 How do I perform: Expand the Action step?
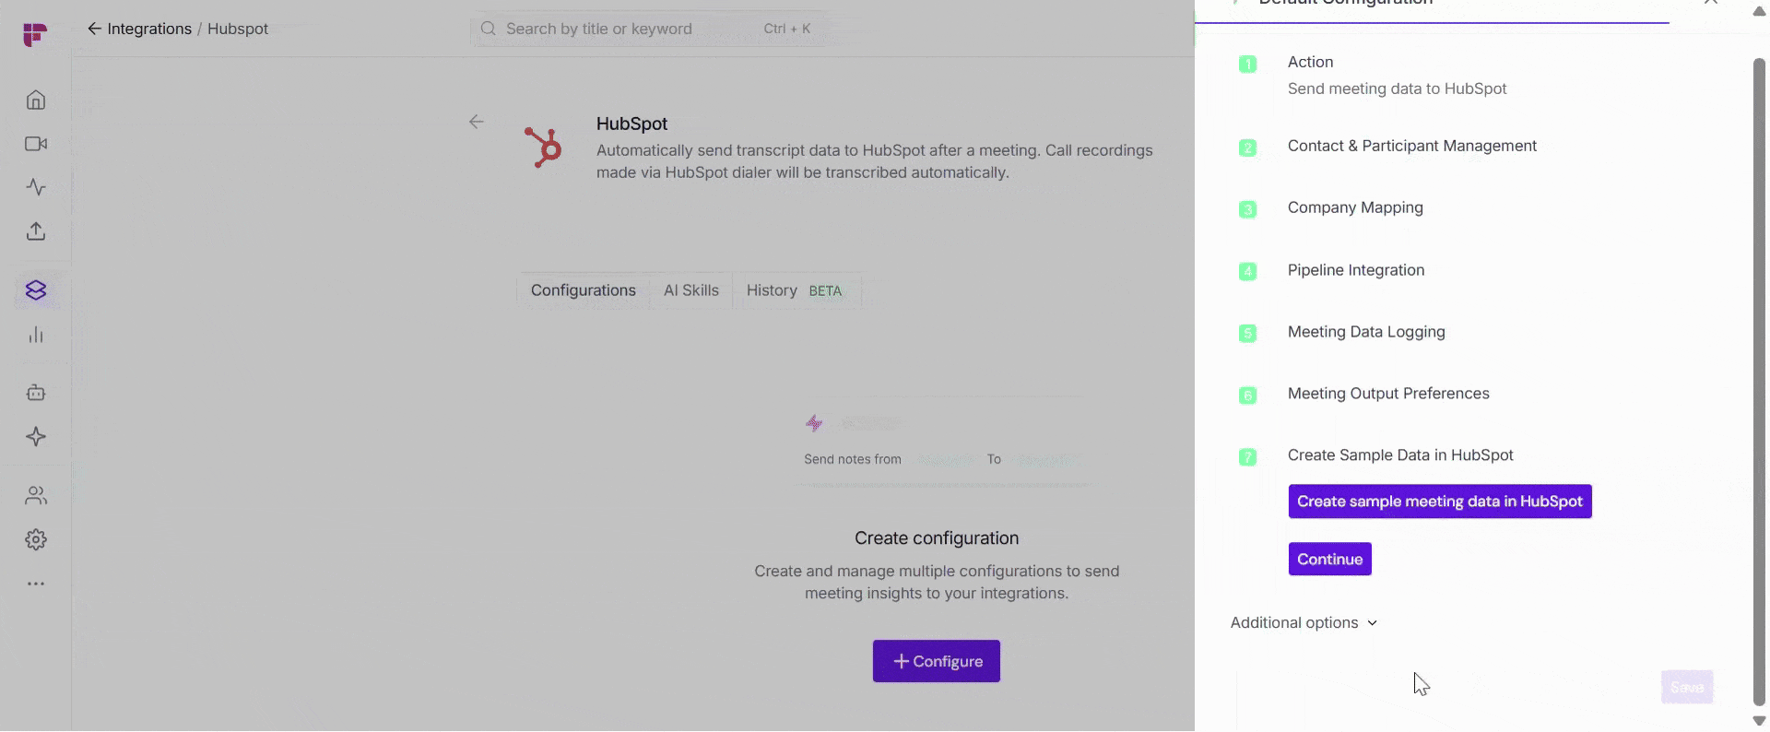click(1310, 62)
